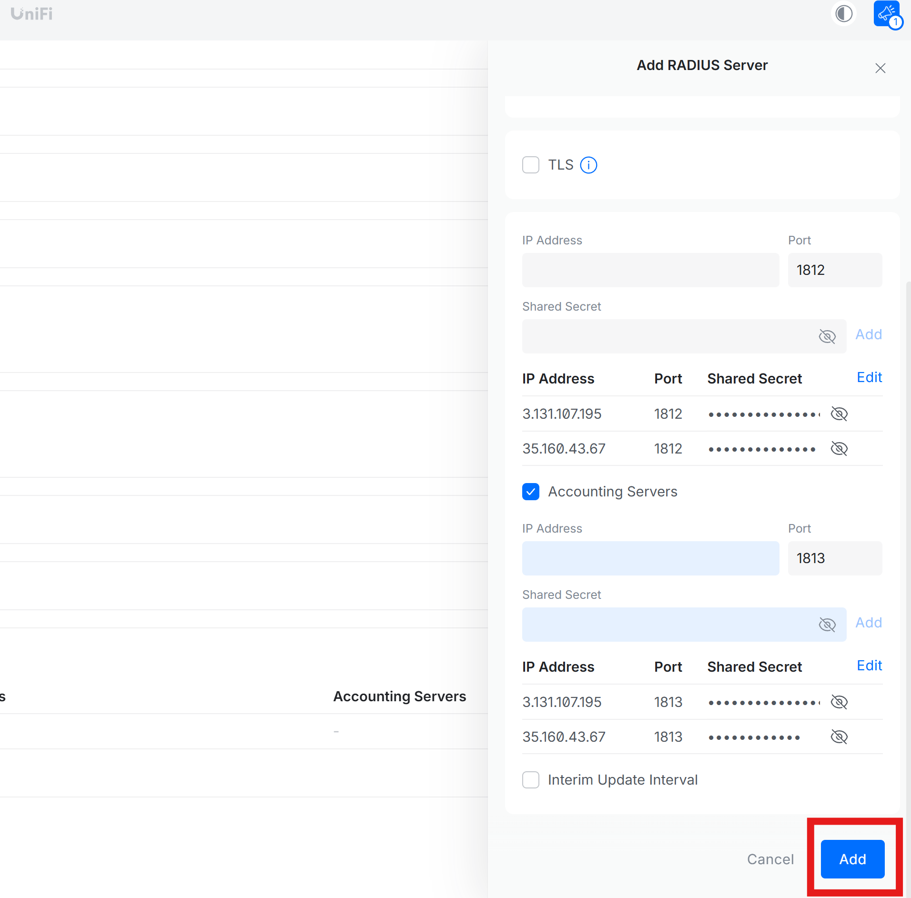
Task: Enable Interim Update Interval
Action: 531,780
